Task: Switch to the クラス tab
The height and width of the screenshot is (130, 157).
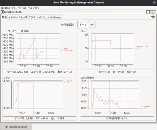Action: coord(32,17)
